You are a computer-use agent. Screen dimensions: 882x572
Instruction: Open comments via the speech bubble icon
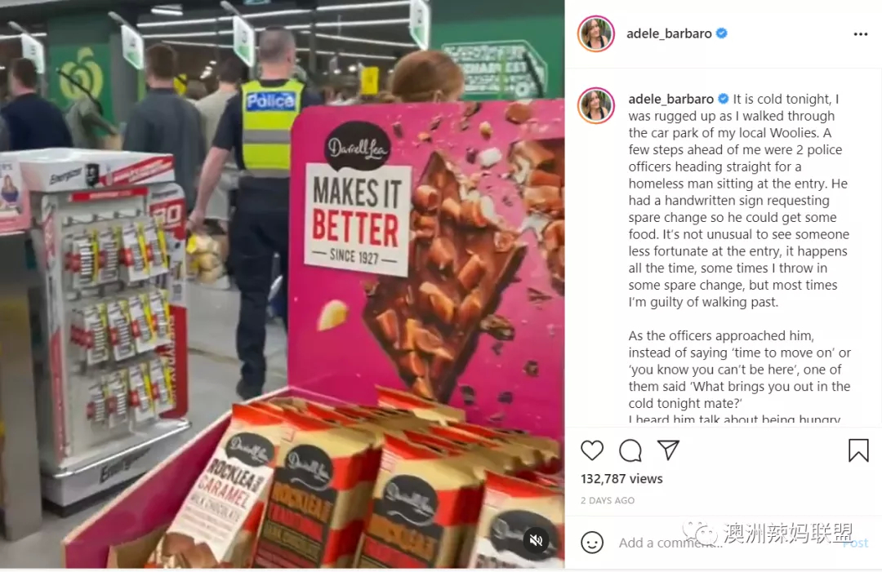click(x=630, y=450)
